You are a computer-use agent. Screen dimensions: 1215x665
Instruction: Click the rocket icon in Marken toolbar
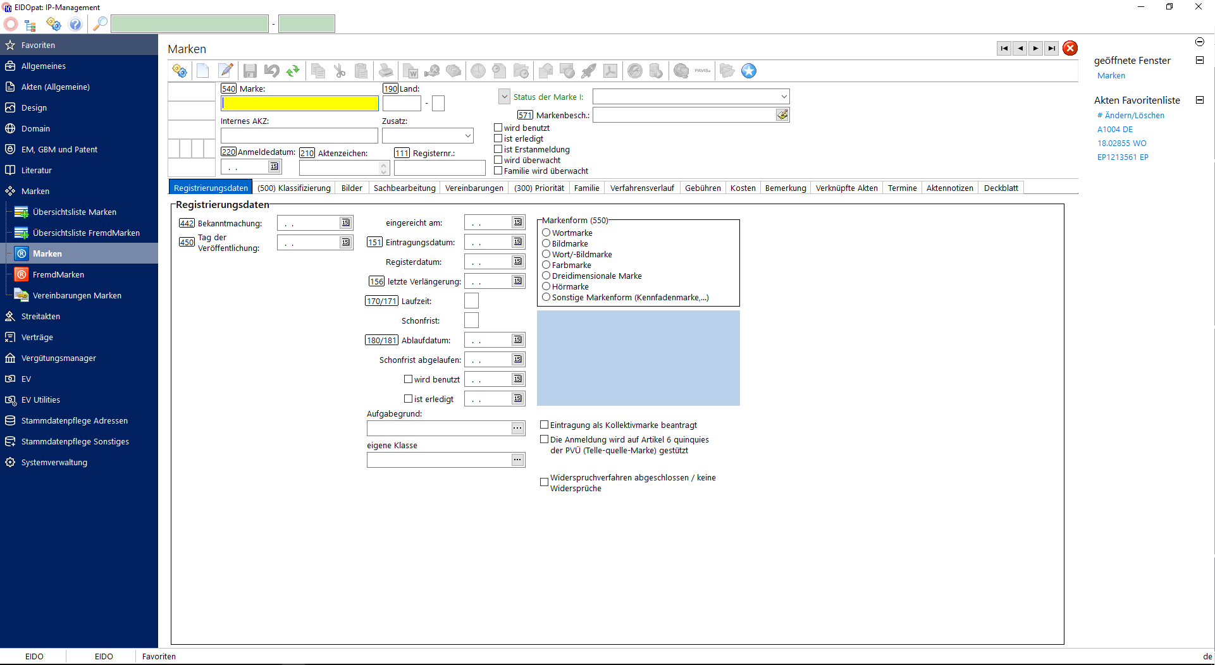coord(589,71)
